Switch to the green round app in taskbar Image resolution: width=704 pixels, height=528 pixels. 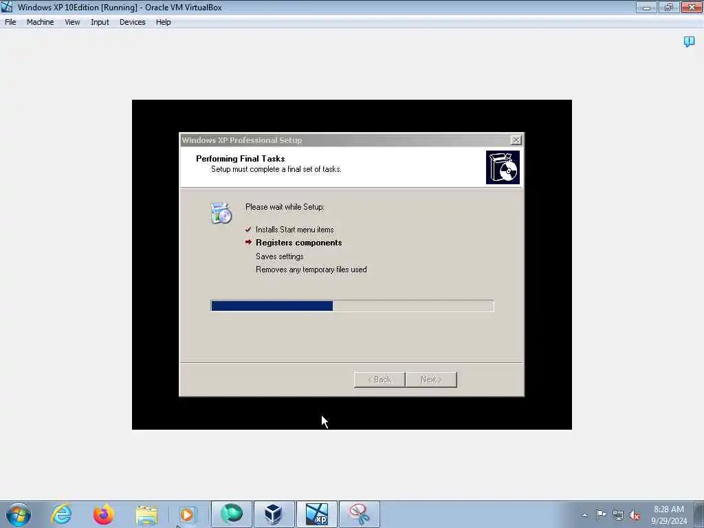(x=231, y=514)
